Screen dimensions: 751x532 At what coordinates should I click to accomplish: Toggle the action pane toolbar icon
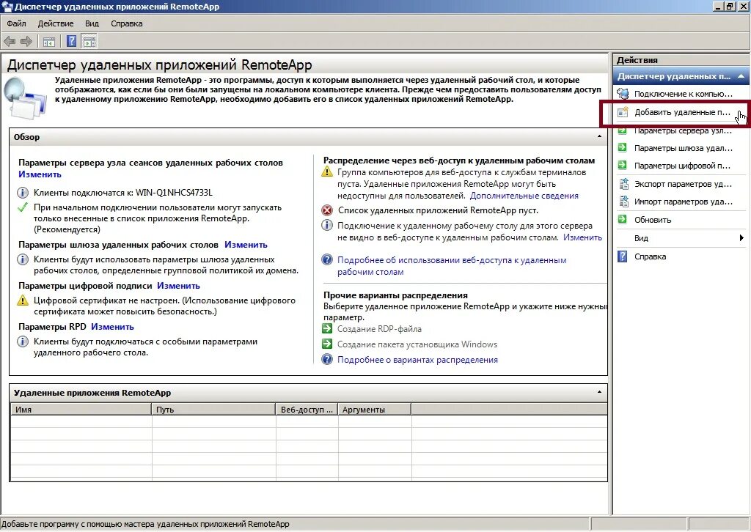(89, 42)
